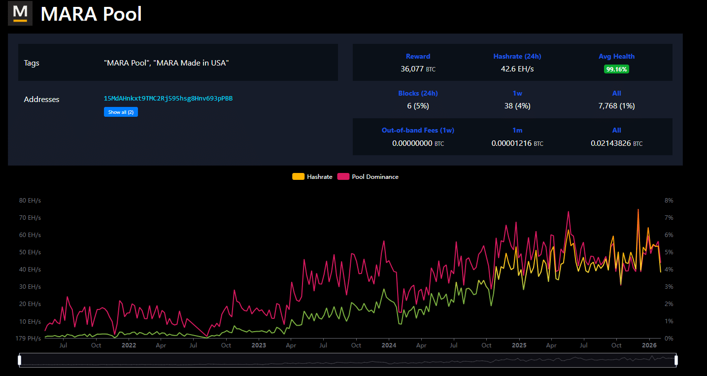The height and width of the screenshot is (376, 707).
Task: Click the MARA logo icon in the header
Action: pos(20,13)
